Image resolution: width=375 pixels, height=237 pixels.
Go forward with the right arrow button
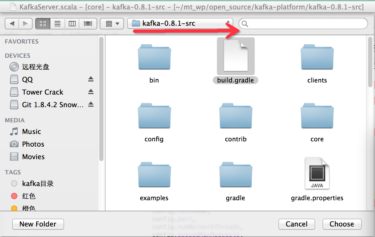point(25,24)
